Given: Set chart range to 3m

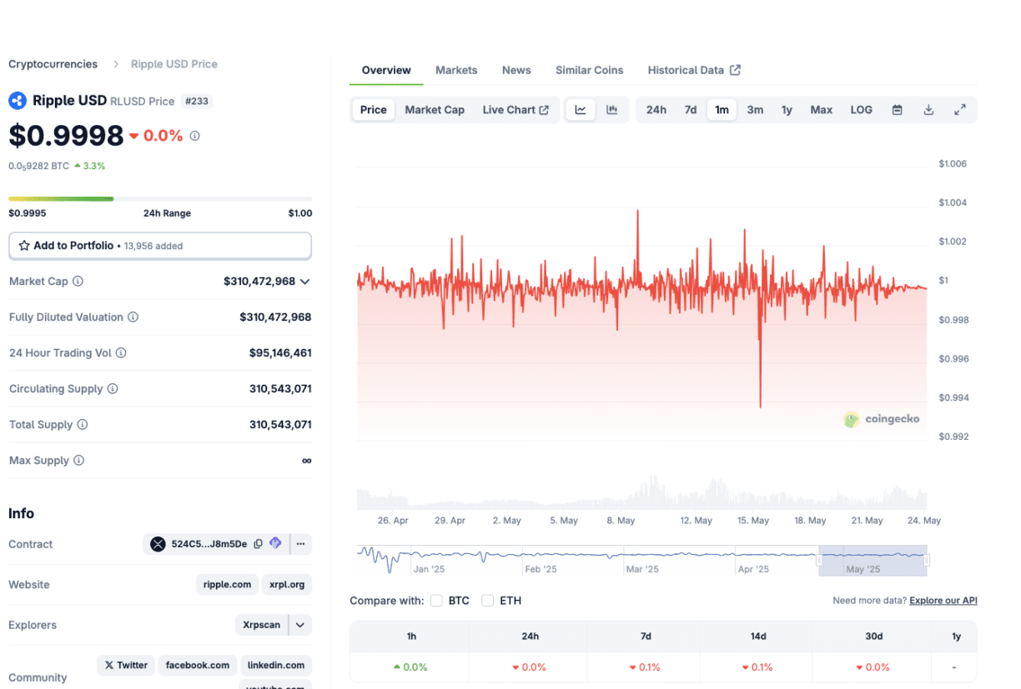Looking at the screenshot, I should click(x=755, y=110).
